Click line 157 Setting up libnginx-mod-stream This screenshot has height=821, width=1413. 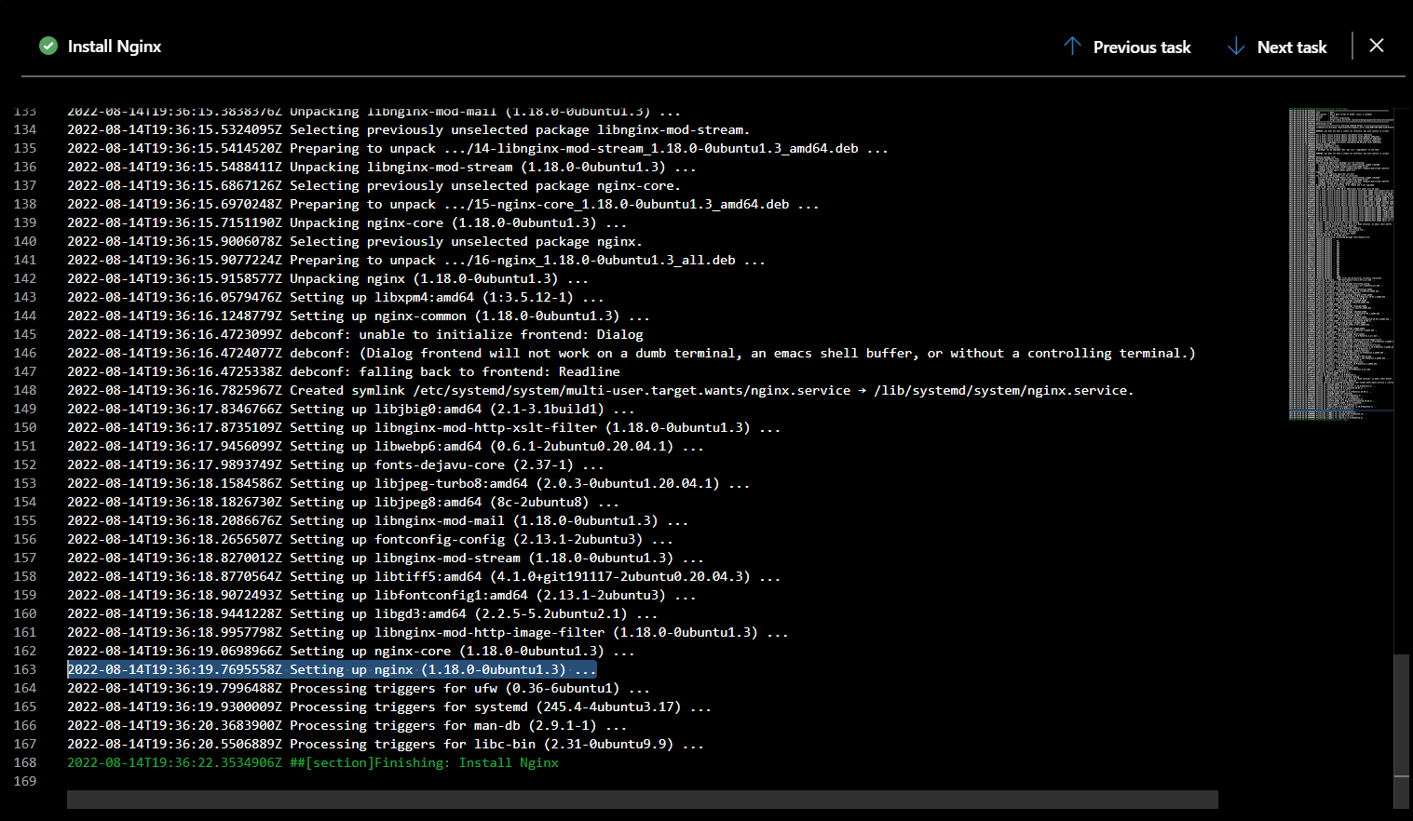tap(386, 558)
